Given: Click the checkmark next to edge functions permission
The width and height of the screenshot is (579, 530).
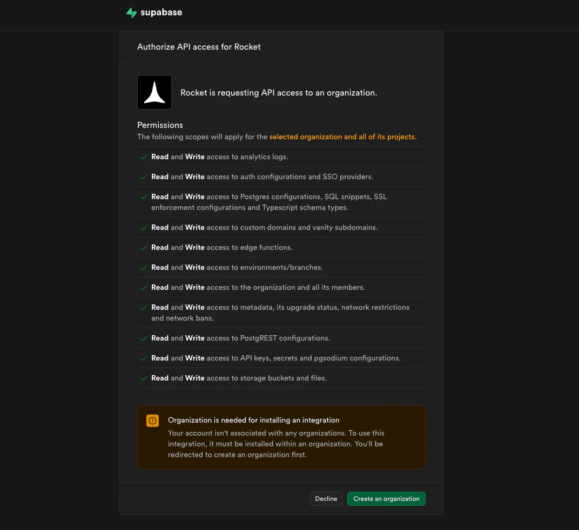Looking at the screenshot, I should (x=144, y=247).
